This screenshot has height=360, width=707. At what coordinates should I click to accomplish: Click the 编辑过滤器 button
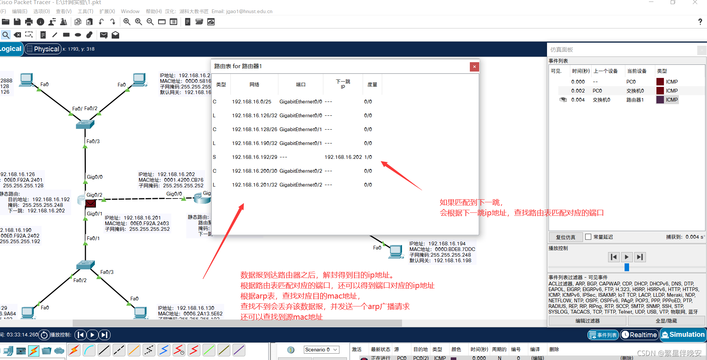(587, 321)
